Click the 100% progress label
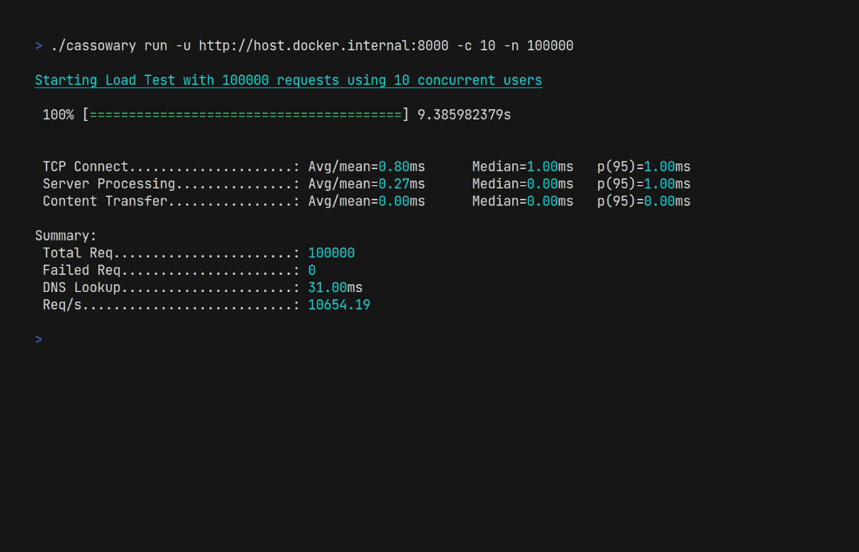Image resolution: width=859 pixels, height=552 pixels. [x=58, y=115]
